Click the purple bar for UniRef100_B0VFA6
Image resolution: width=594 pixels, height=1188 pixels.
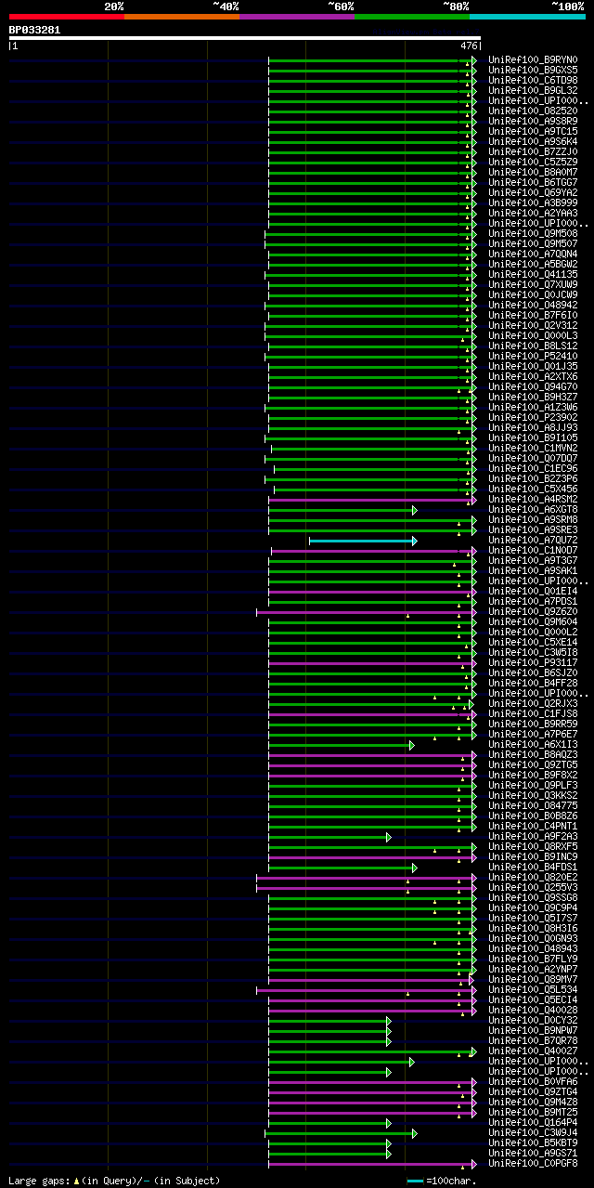(372, 1082)
